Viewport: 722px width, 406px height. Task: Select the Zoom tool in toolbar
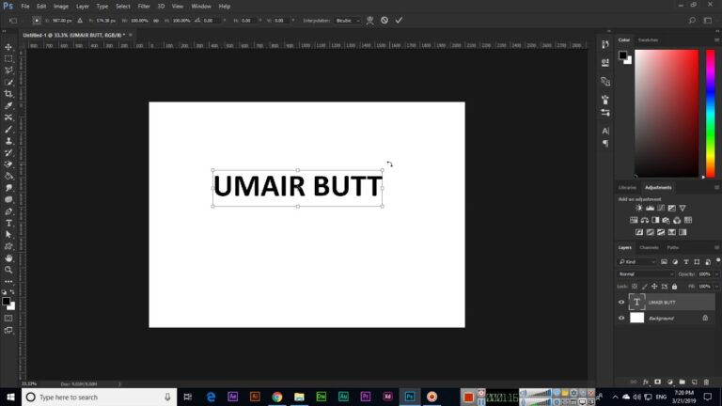(8, 270)
